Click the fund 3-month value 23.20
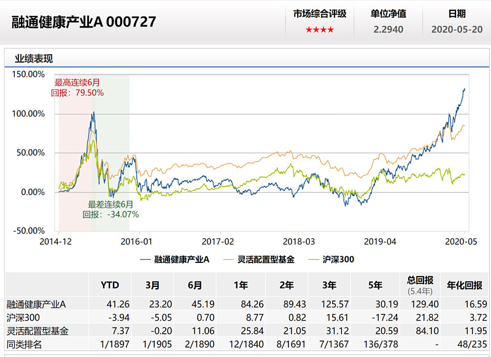Viewport: 491px width, 357px height. click(x=161, y=304)
